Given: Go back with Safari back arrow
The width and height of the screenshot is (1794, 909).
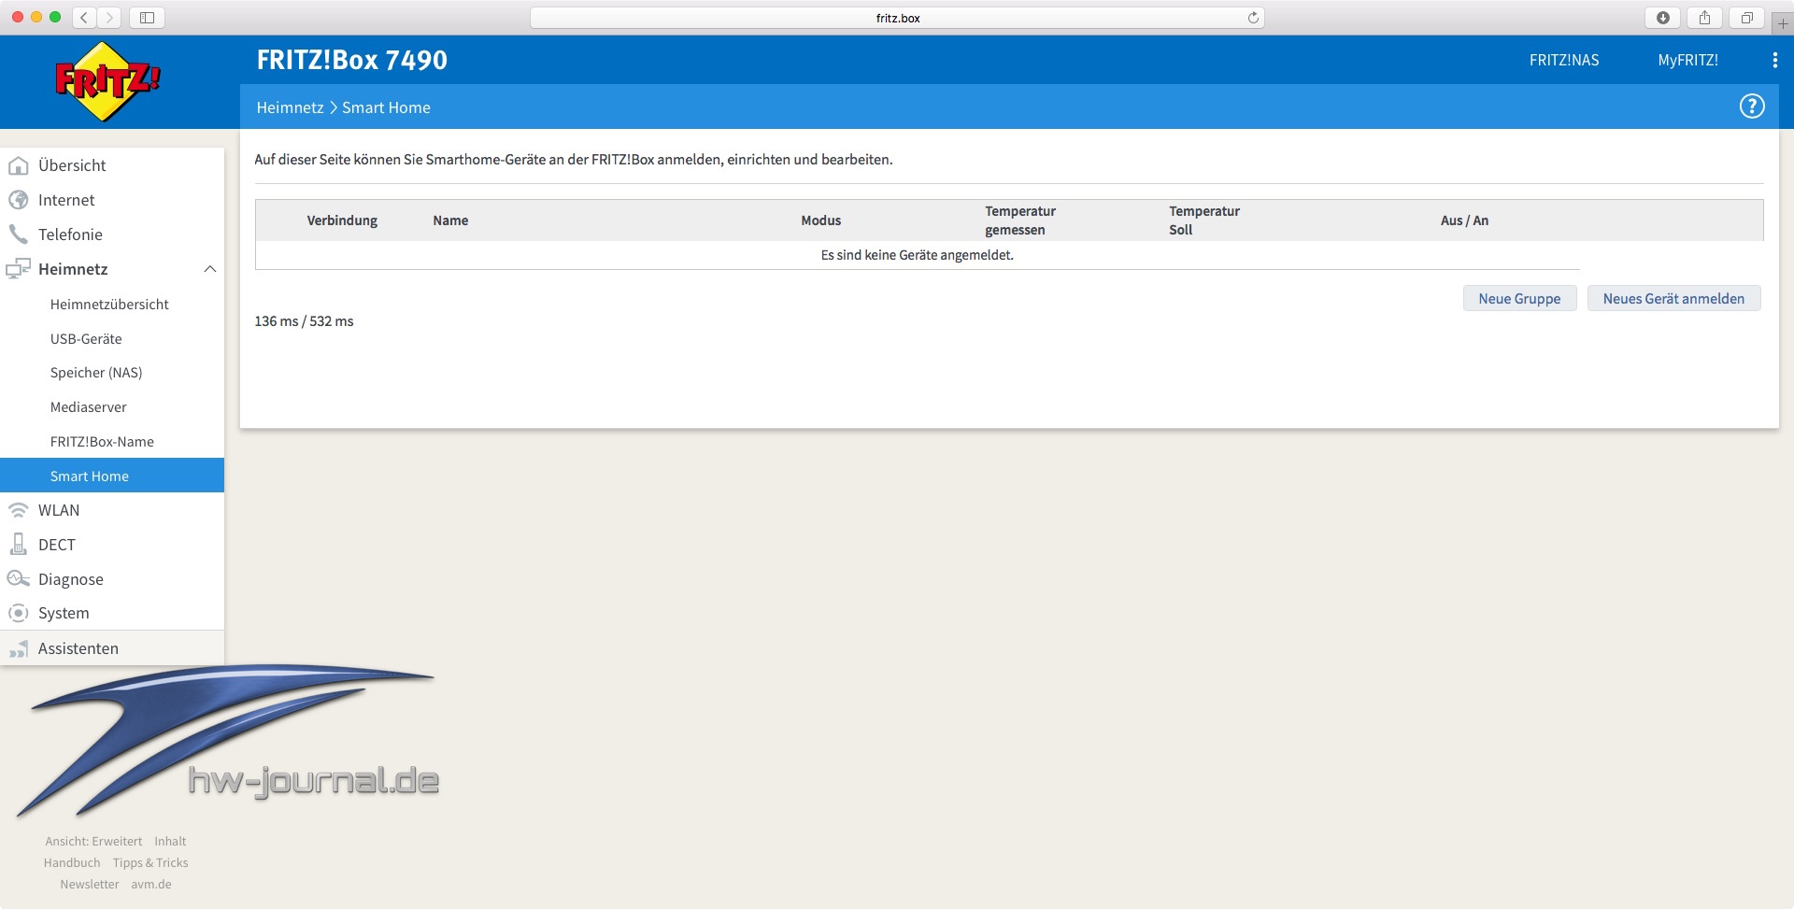Looking at the screenshot, I should pyautogui.click(x=84, y=18).
